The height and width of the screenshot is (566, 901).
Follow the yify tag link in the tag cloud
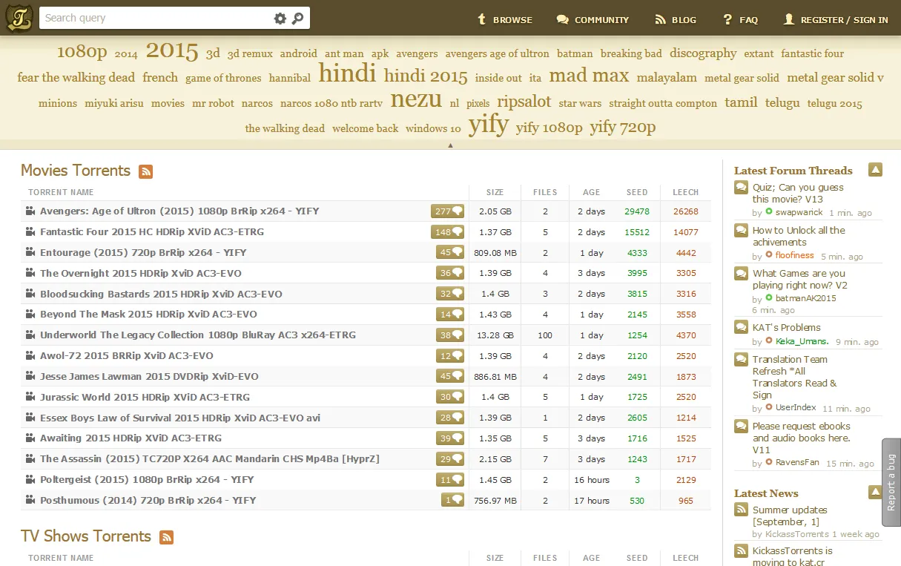coord(488,125)
